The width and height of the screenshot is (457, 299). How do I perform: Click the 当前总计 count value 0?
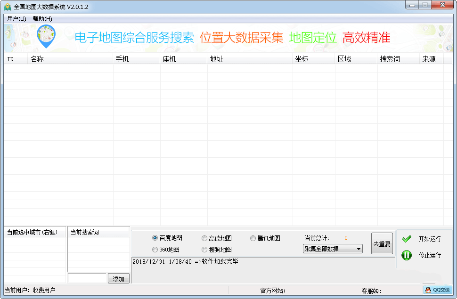(x=346, y=238)
